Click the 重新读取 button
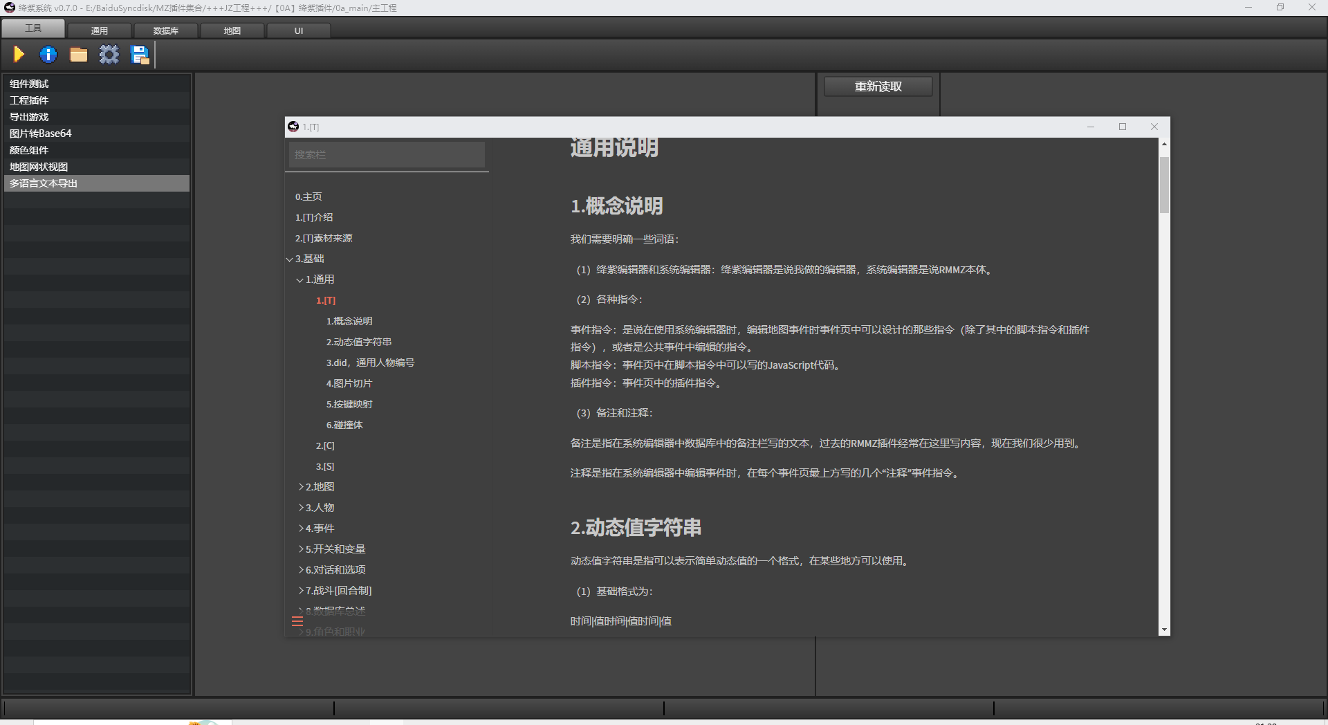The width and height of the screenshot is (1328, 725). click(878, 86)
